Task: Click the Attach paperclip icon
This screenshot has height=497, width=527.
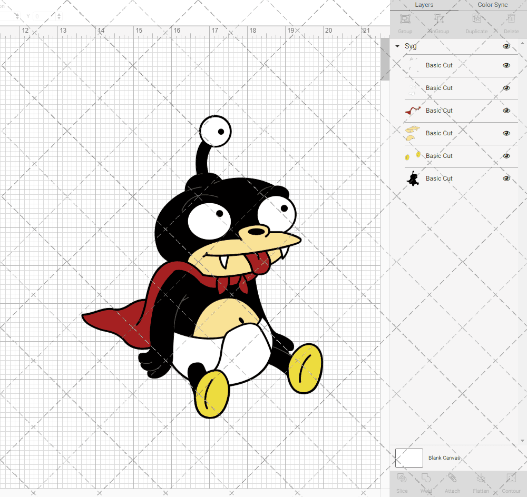Action: click(x=452, y=478)
